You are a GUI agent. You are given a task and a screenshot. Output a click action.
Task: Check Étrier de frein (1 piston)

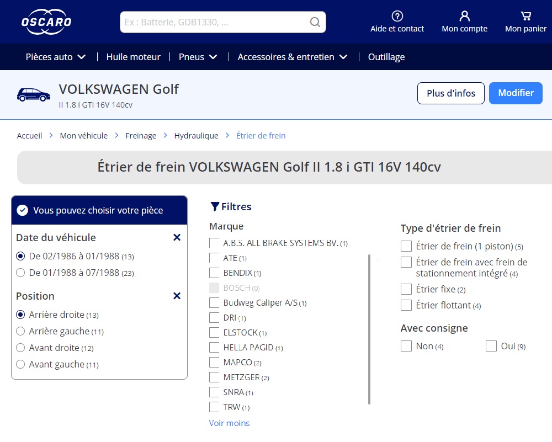point(406,246)
